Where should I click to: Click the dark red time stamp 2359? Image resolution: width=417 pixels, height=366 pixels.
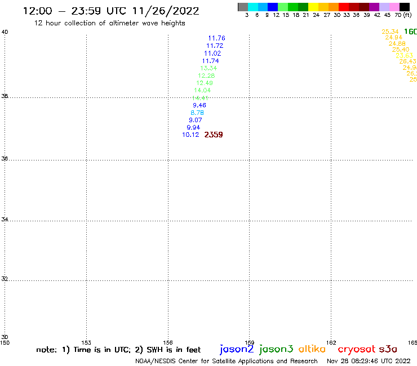click(x=214, y=135)
